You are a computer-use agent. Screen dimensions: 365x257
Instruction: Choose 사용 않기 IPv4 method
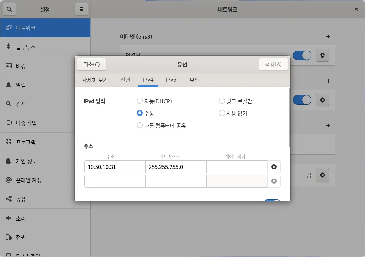[222, 113]
